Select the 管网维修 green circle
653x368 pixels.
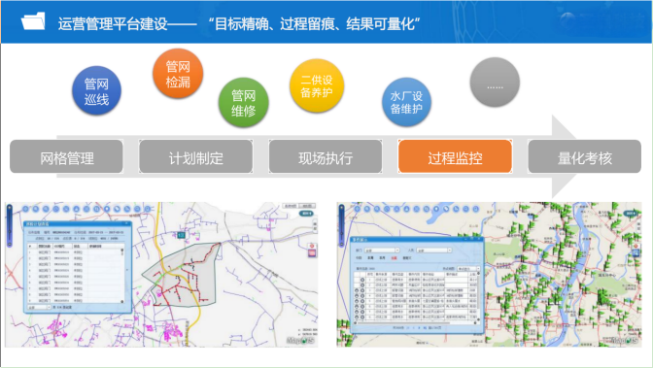tap(243, 102)
